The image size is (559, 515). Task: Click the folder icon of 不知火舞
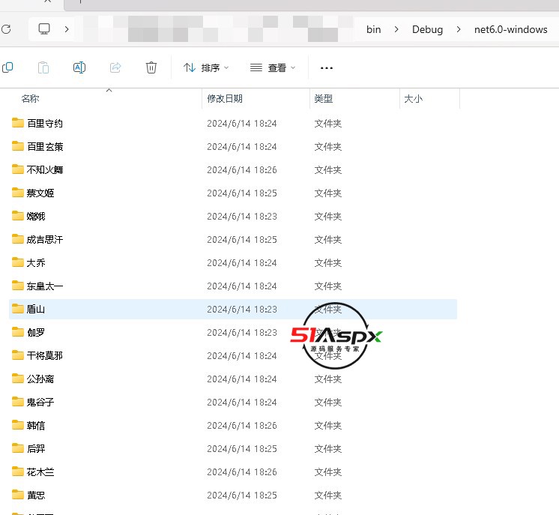pos(18,169)
